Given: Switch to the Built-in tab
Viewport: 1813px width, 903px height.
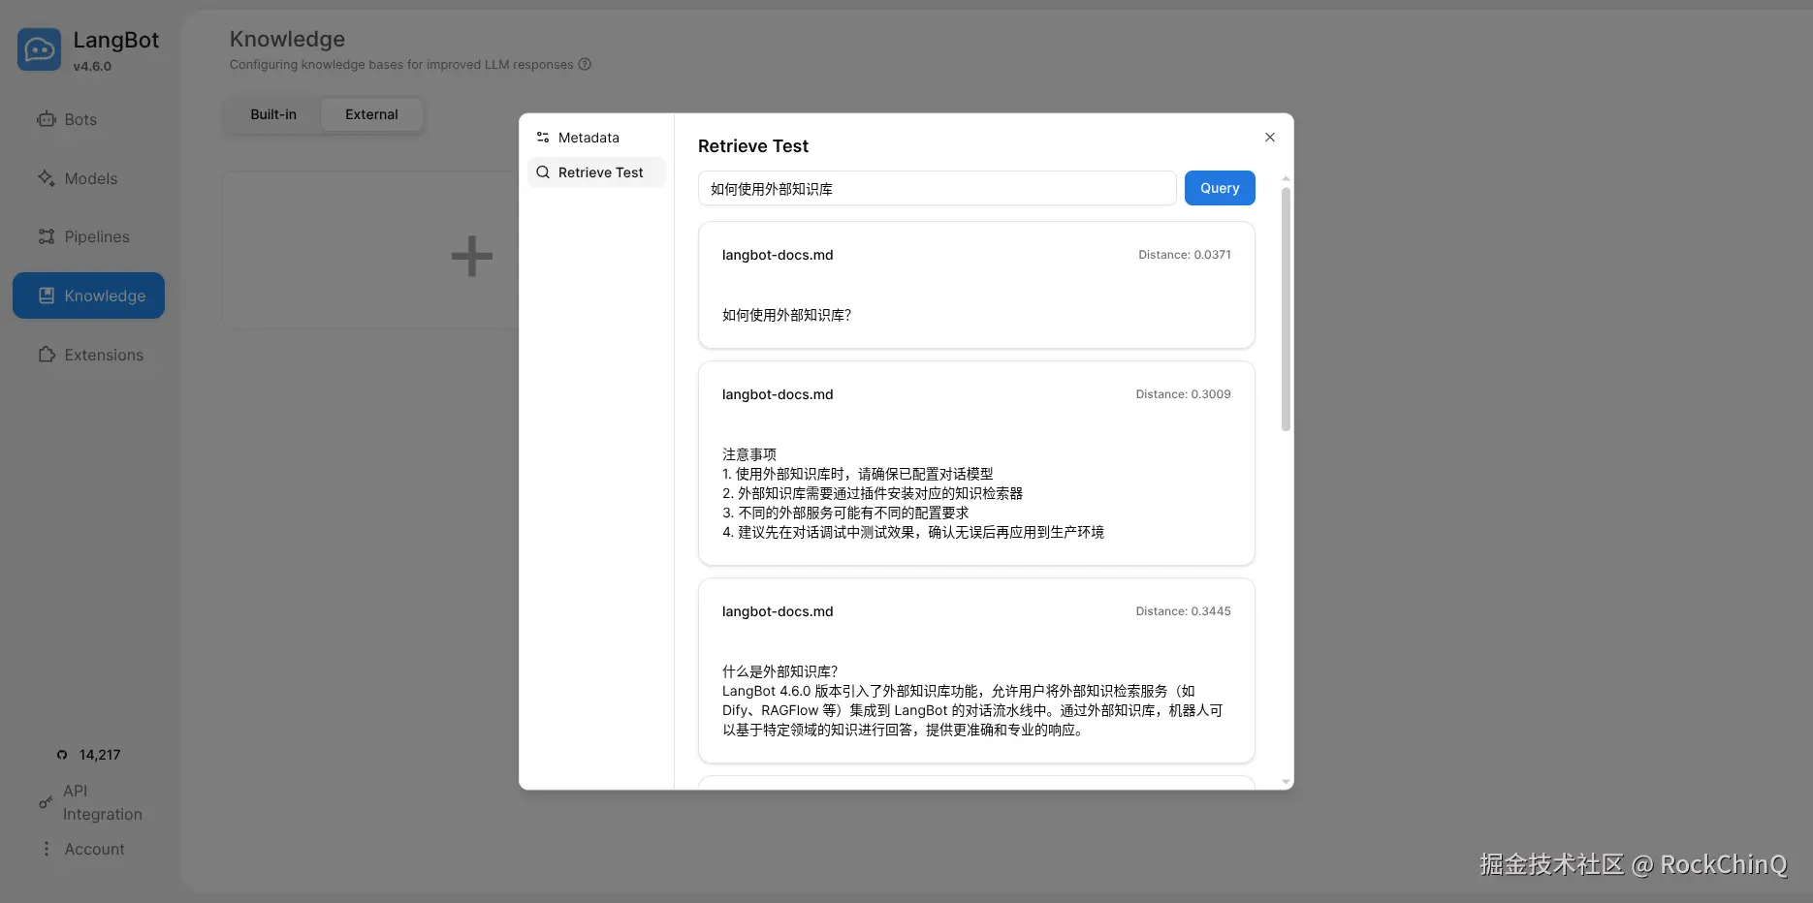Looking at the screenshot, I should (273, 114).
